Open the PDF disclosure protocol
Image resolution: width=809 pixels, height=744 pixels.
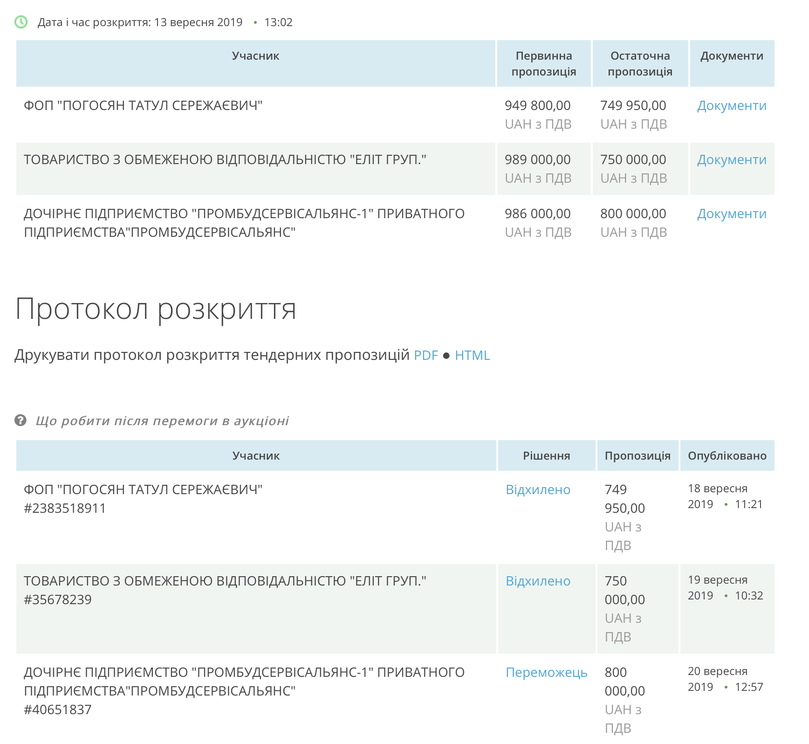coord(426,355)
